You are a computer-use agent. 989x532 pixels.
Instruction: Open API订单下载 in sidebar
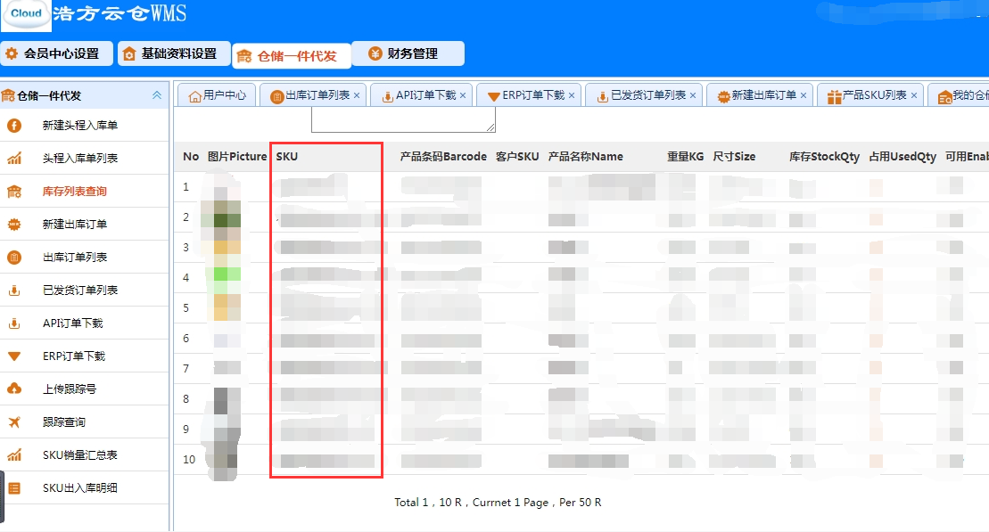point(72,323)
